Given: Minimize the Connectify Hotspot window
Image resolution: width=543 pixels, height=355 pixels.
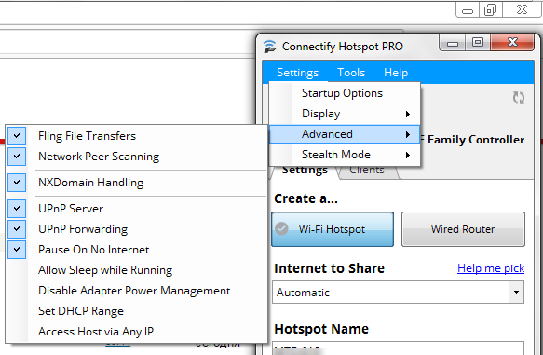Looking at the screenshot, I should (x=452, y=43).
